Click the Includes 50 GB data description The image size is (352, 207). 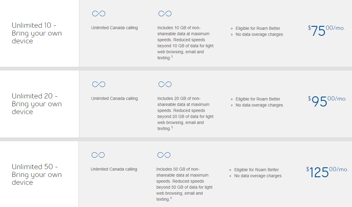(x=184, y=184)
